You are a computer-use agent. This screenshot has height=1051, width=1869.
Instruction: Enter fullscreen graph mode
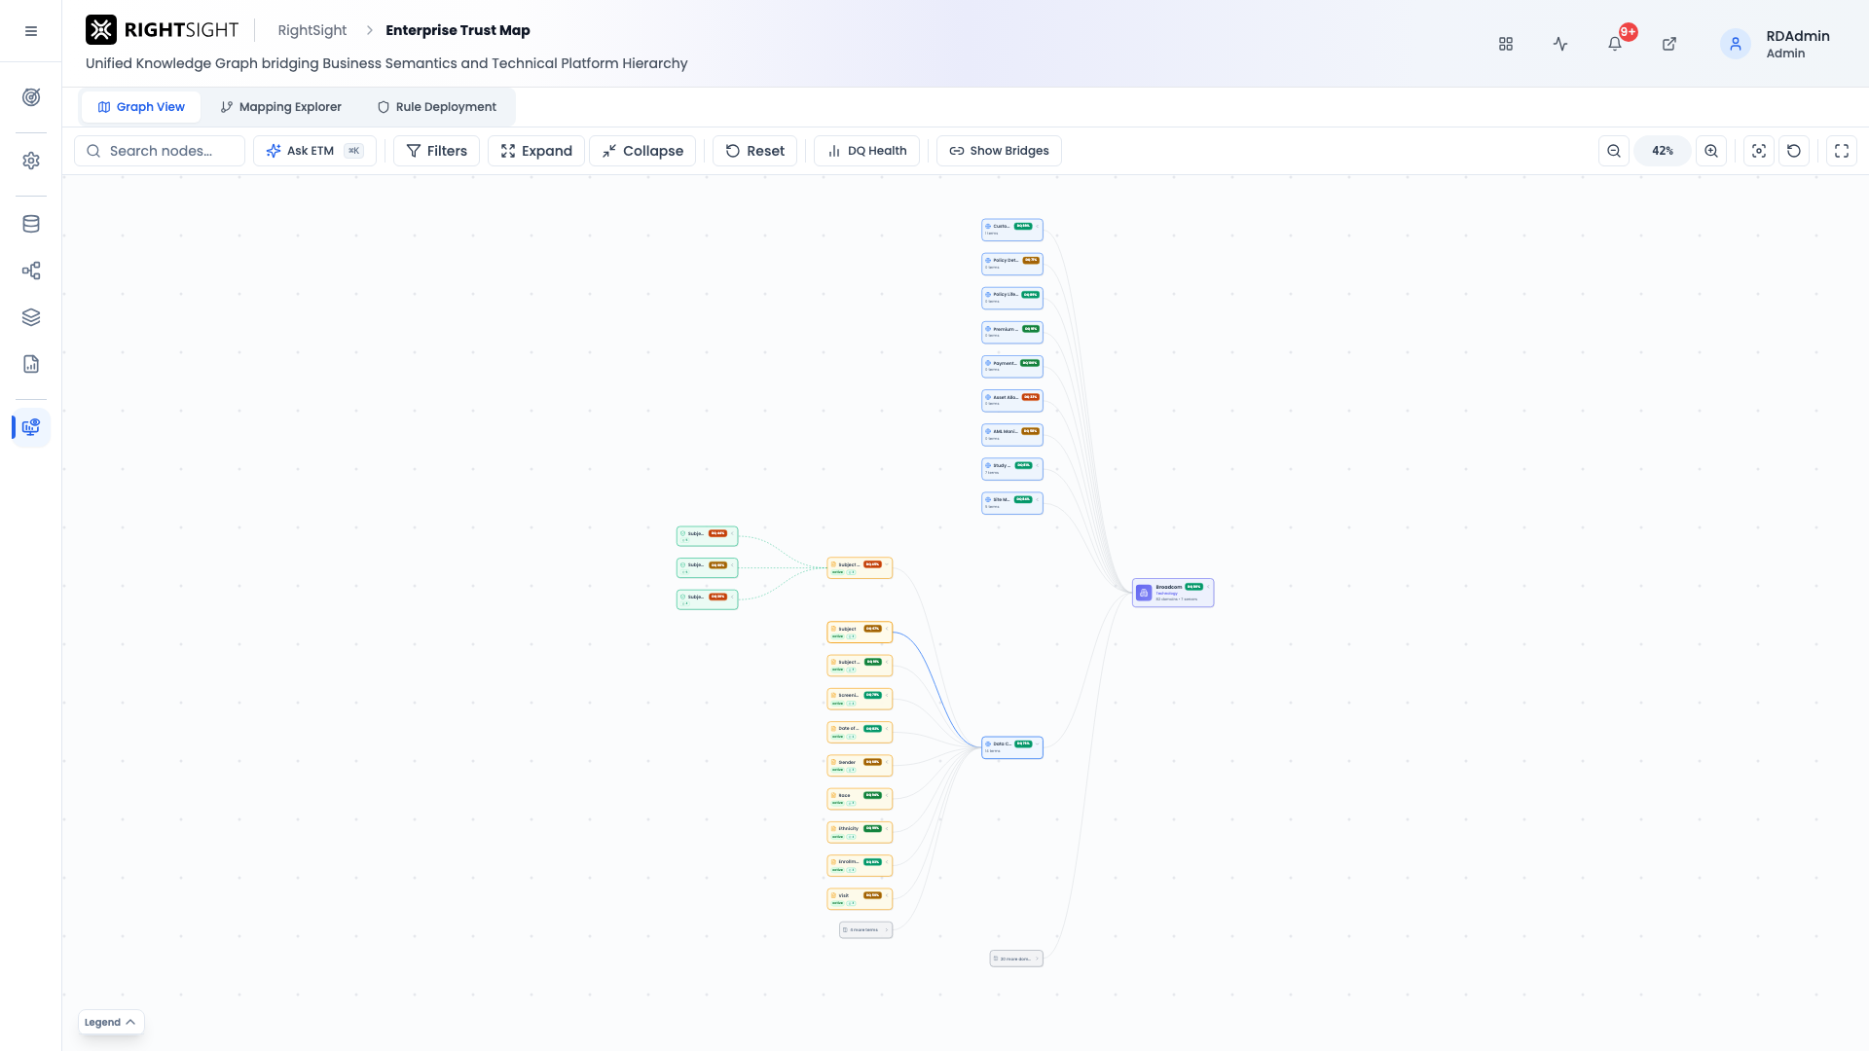point(1842,151)
